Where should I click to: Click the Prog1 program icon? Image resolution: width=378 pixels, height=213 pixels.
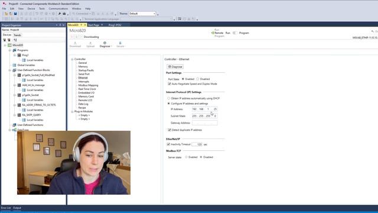[19, 55]
